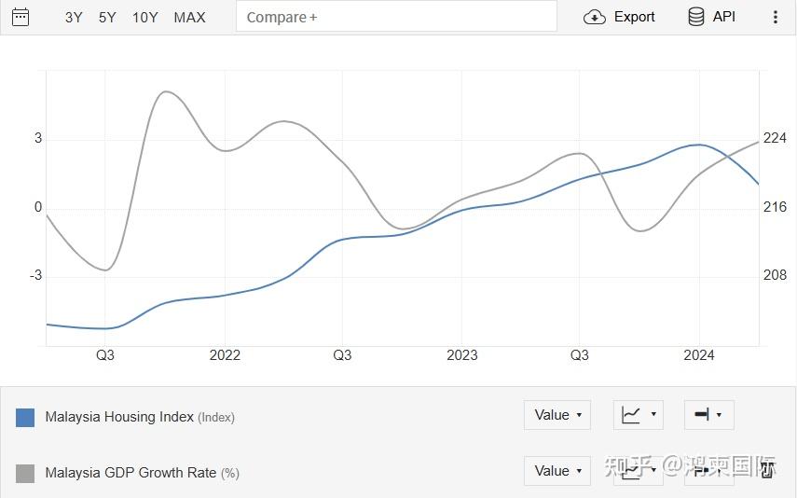797x498 pixels.
Task: Click the API button label
Action: pos(724,17)
